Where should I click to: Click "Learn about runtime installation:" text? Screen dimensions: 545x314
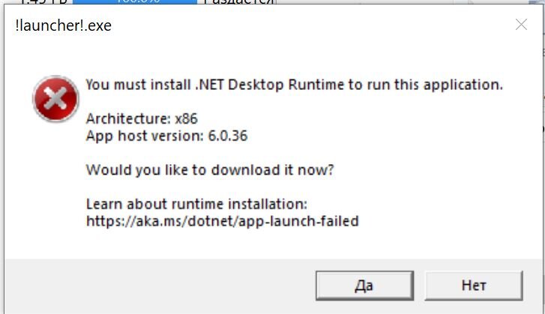click(x=196, y=204)
